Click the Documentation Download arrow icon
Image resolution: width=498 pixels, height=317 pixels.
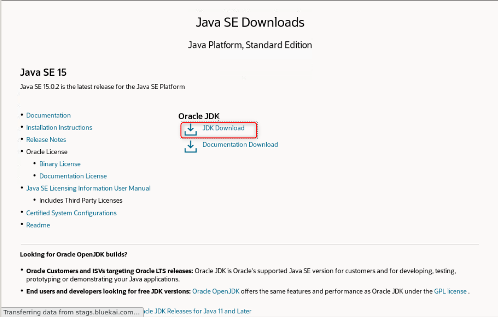point(191,147)
